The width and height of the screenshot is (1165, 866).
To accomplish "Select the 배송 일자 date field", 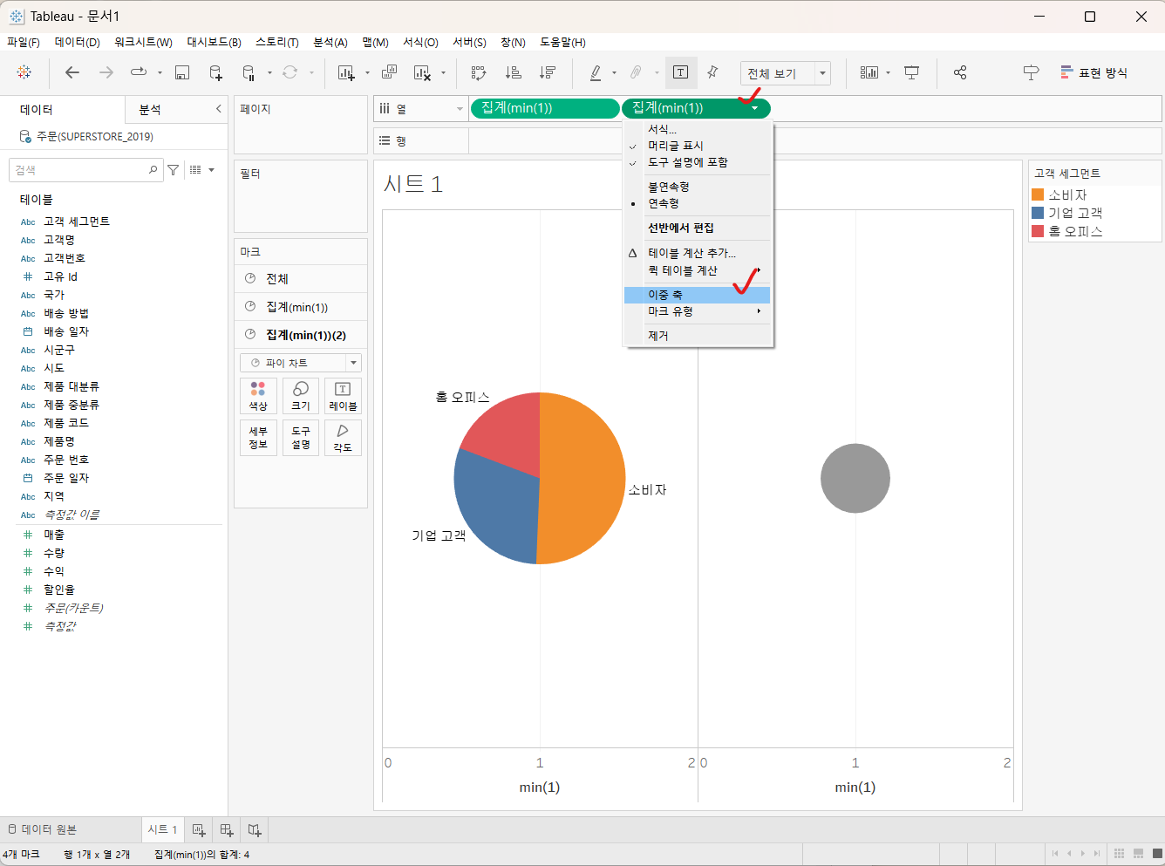I will point(66,331).
